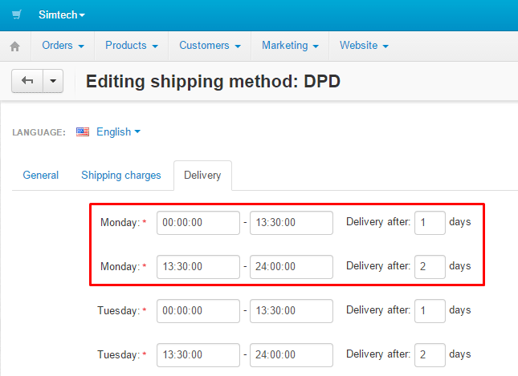Click second Monday 24:00:00 end time field
Image resolution: width=518 pixels, height=376 pixels.
(292, 266)
